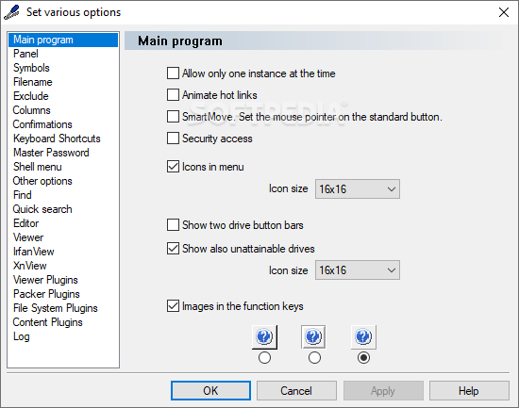Enable Allow only one instance at the time
This screenshot has height=408, width=519.
point(173,73)
